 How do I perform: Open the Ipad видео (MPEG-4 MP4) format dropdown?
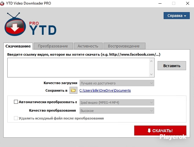pyautogui.click(x=117, y=103)
